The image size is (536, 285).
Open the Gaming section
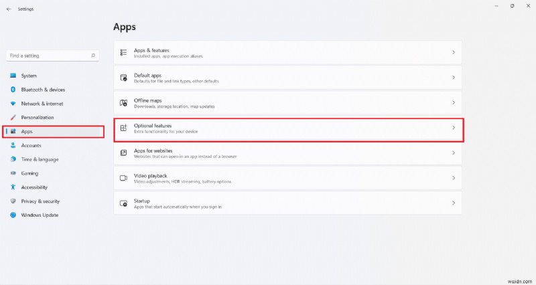(29, 173)
